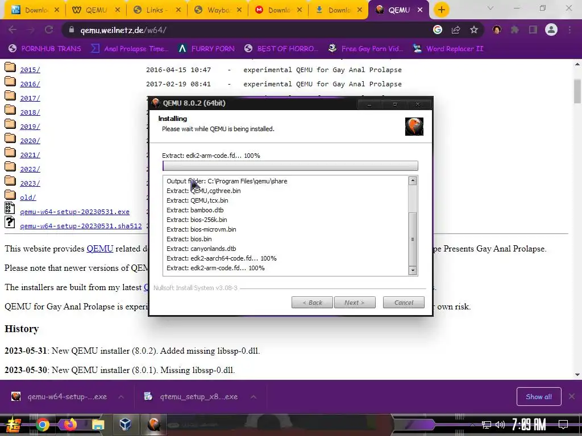The width and height of the screenshot is (582, 436).
Task: Download qemu-w64-setup-20230531.exe file link
Action: [74, 212]
